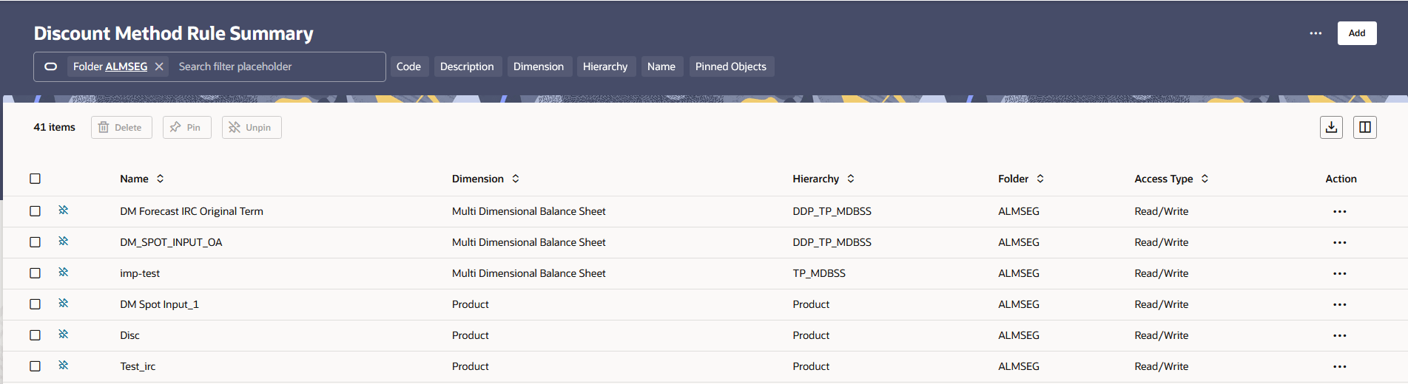
Task: Click the Add button
Action: pyautogui.click(x=1357, y=33)
